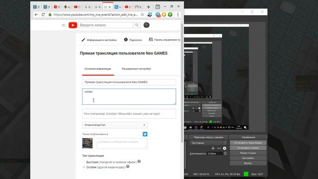Click Выход in OBS controls
The width and height of the screenshot is (318, 179).
pyautogui.click(x=248, y=163)
